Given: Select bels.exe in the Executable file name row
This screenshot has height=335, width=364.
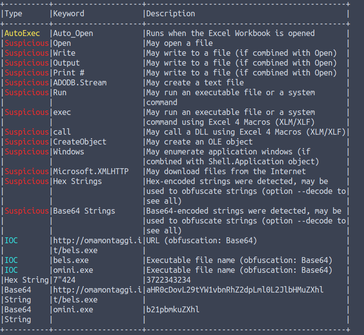Looking at the screenshot, I should pos(70,261).
